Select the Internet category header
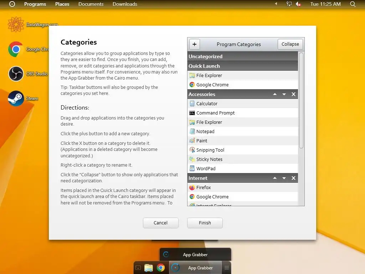This screenshot has height=274, width=365. [242, 178]
